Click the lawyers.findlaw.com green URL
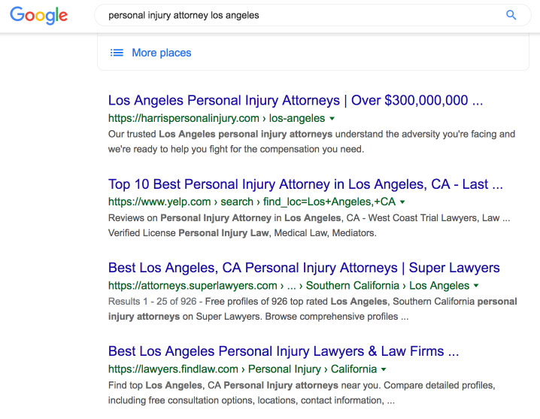The height and width of the screenshot is (419, 540). click(242, 369)
